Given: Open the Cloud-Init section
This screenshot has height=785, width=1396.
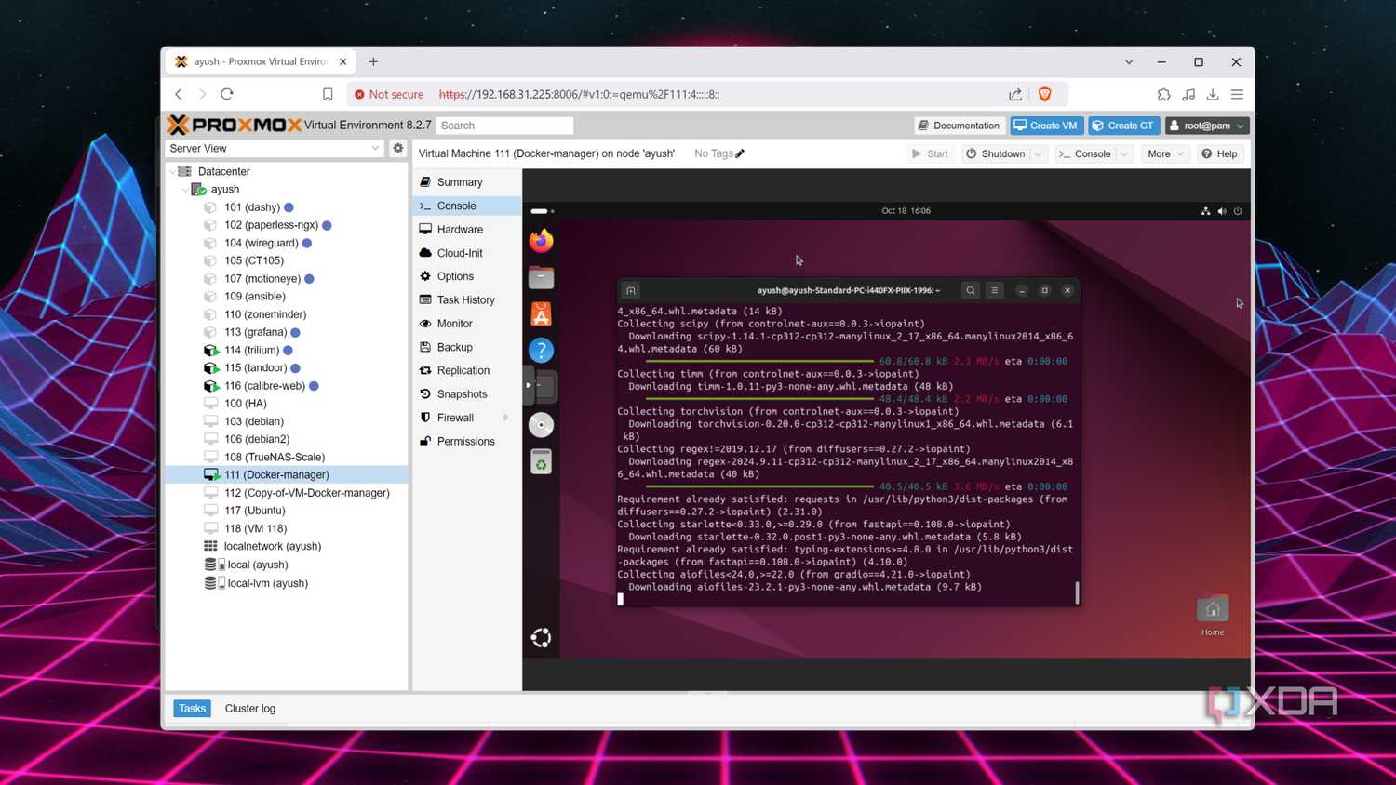Looking at the screenshot, I should click(466, 253).
